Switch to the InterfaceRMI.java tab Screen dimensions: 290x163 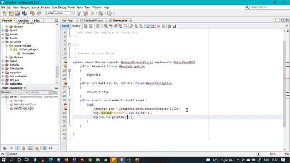[x=93, y=21]
